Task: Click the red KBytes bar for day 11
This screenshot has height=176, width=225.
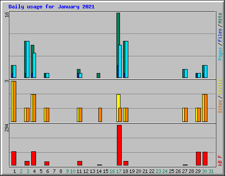Action: (x=80, y=163)
